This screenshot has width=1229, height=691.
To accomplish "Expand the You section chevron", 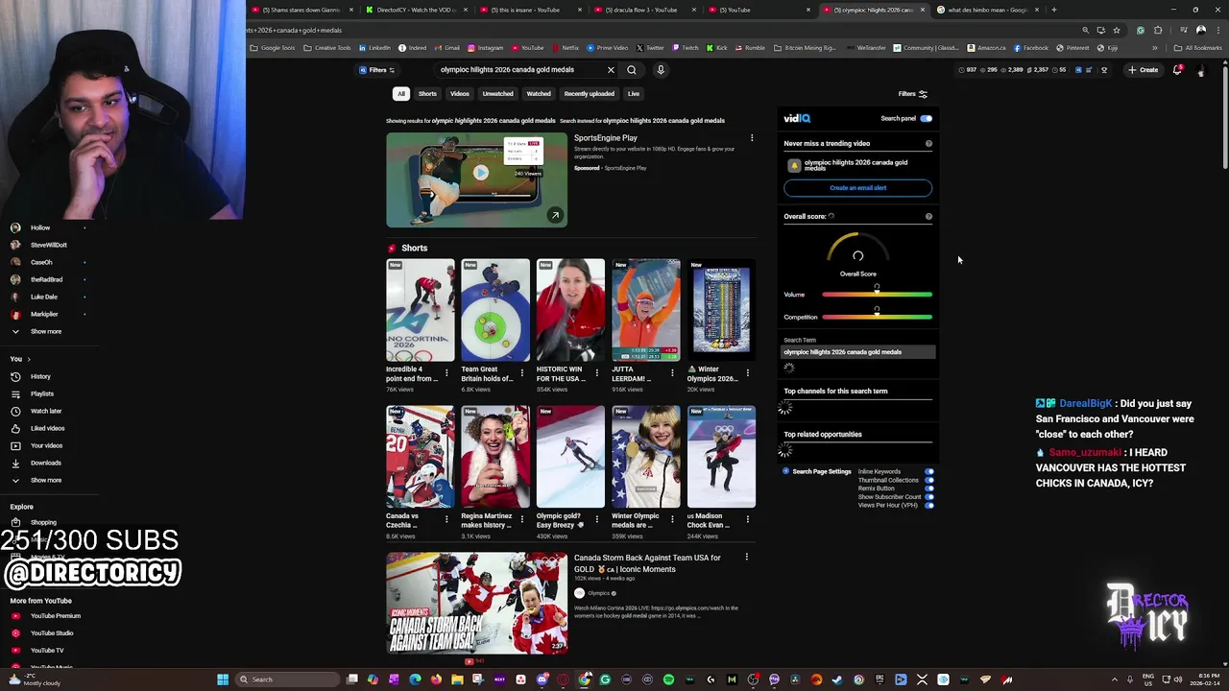I will pyautogui.click(x=29, y=359).
